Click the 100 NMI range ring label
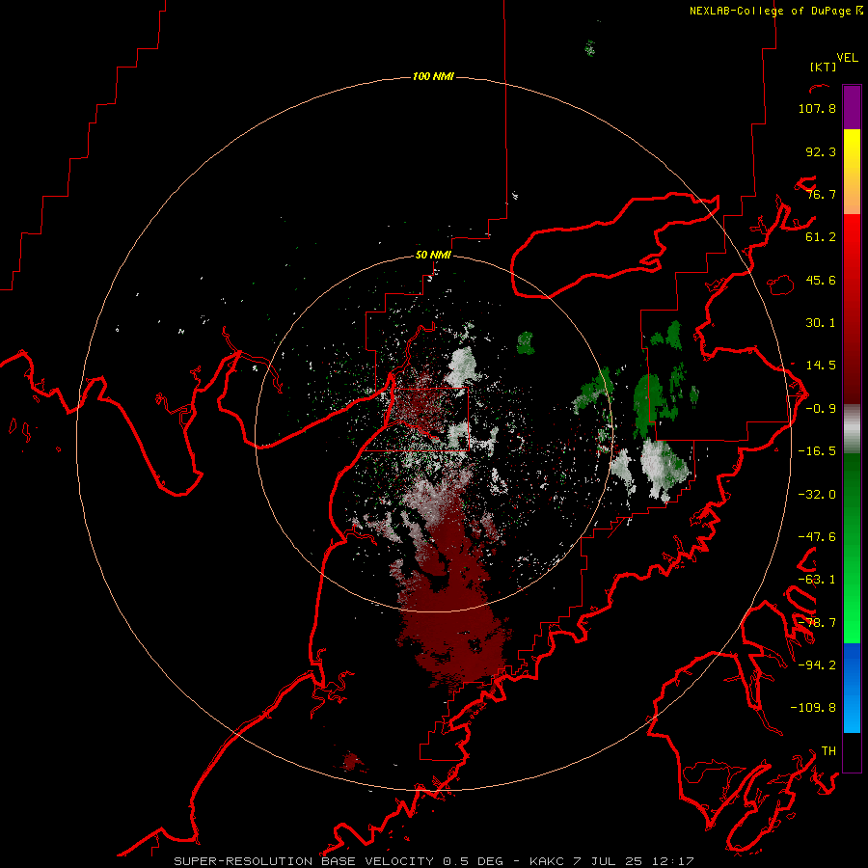Viewport: 868px width, 868px height. coord(433,76)
